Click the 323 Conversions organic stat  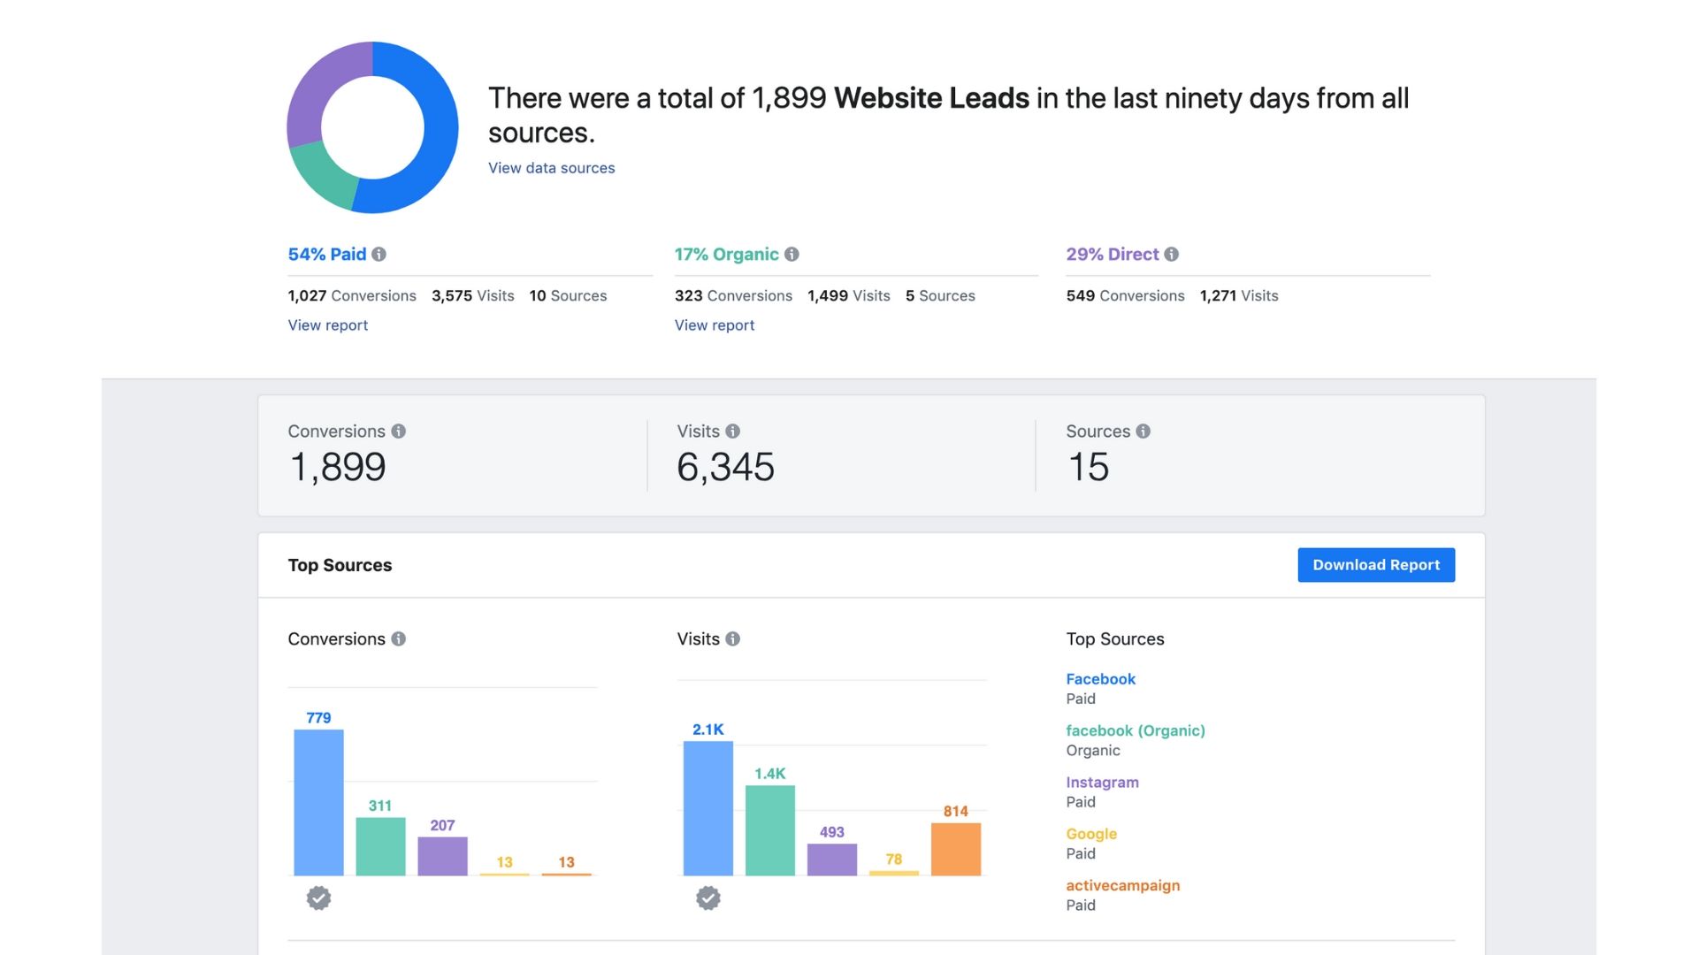[733, 295]
